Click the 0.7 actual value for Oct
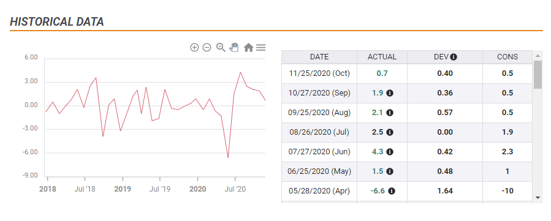Image resolution: width=551 pixels, height=221 pixels. [x=382, y=73]
